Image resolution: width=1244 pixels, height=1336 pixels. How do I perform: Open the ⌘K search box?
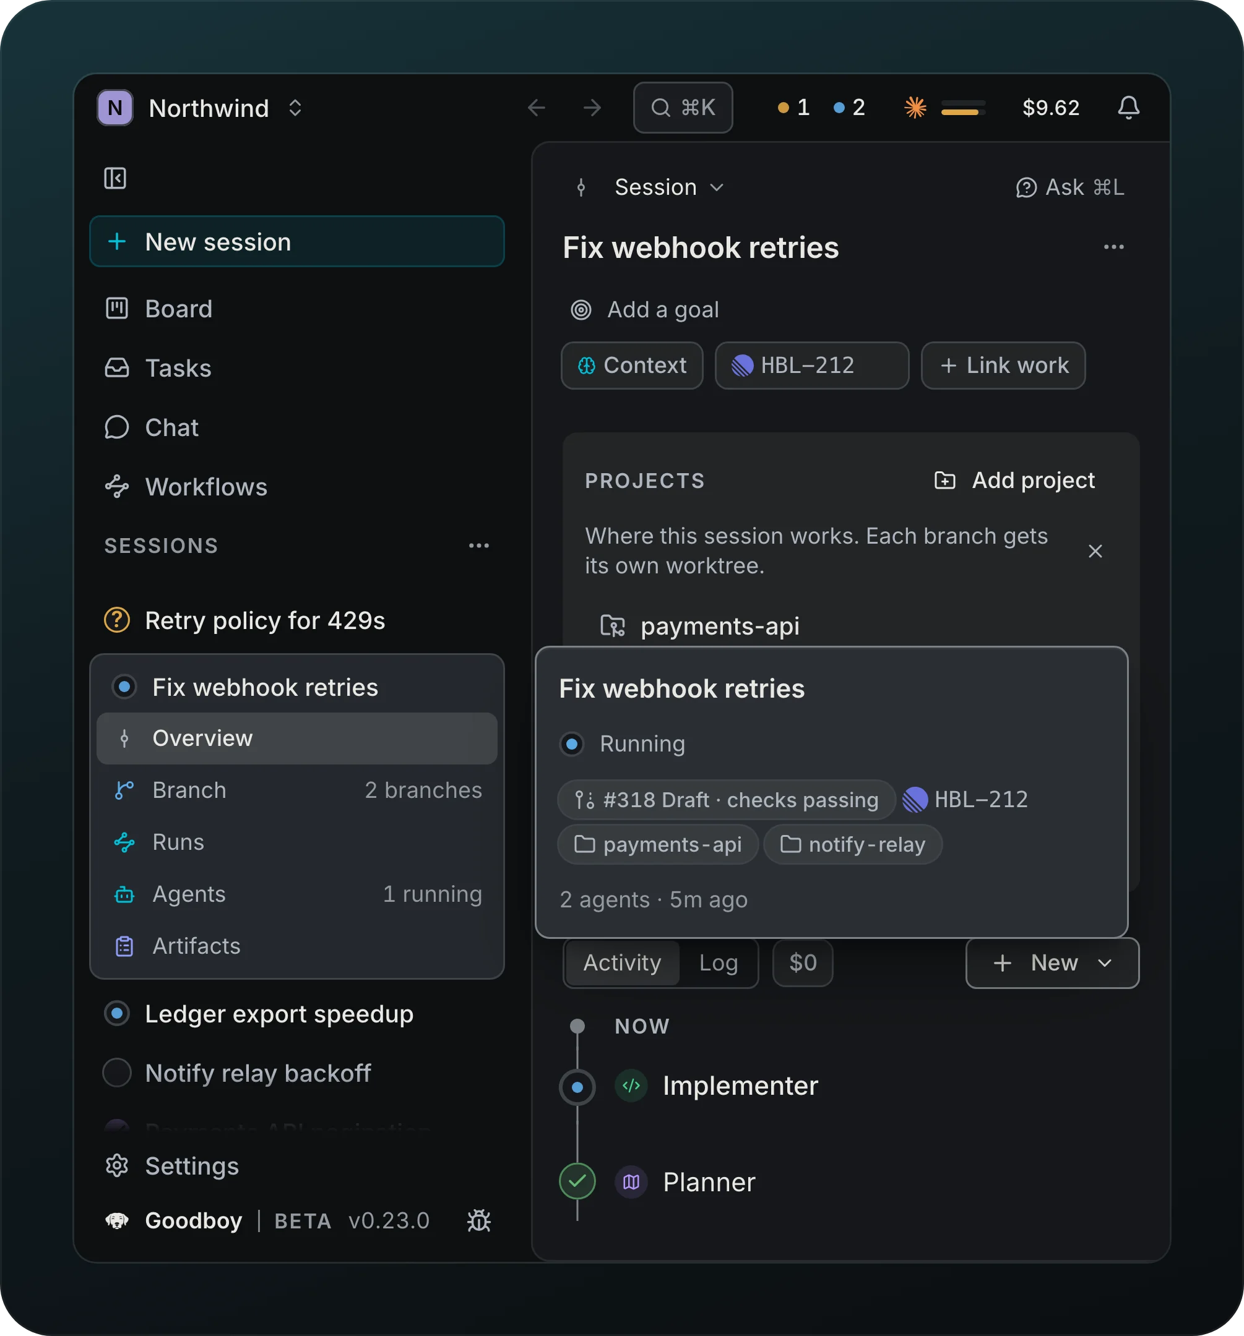tap(683, 108)
